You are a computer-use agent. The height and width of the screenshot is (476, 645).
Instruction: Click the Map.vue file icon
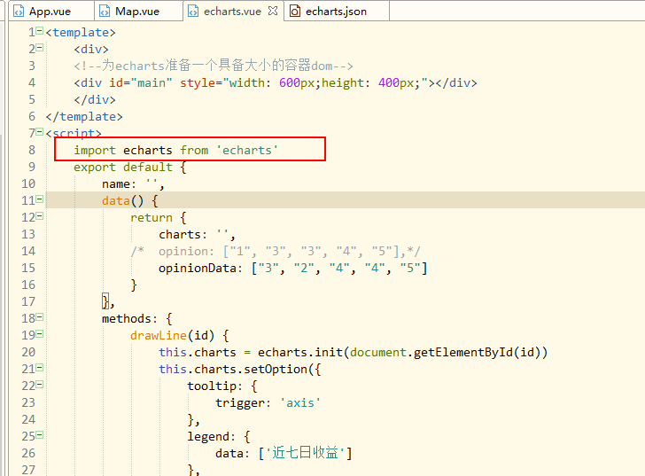pos(105,12)
